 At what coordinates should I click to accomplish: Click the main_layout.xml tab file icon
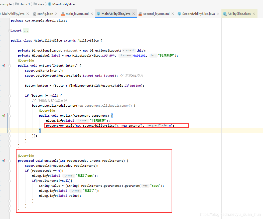point(63,14)
